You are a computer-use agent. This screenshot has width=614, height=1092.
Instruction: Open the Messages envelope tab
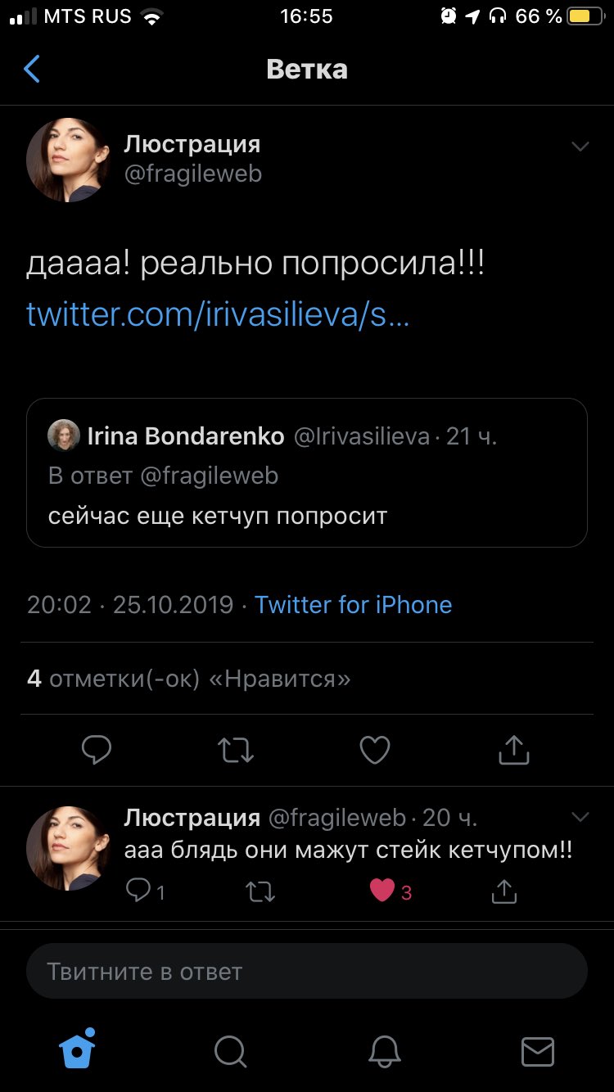point(538,1052)
